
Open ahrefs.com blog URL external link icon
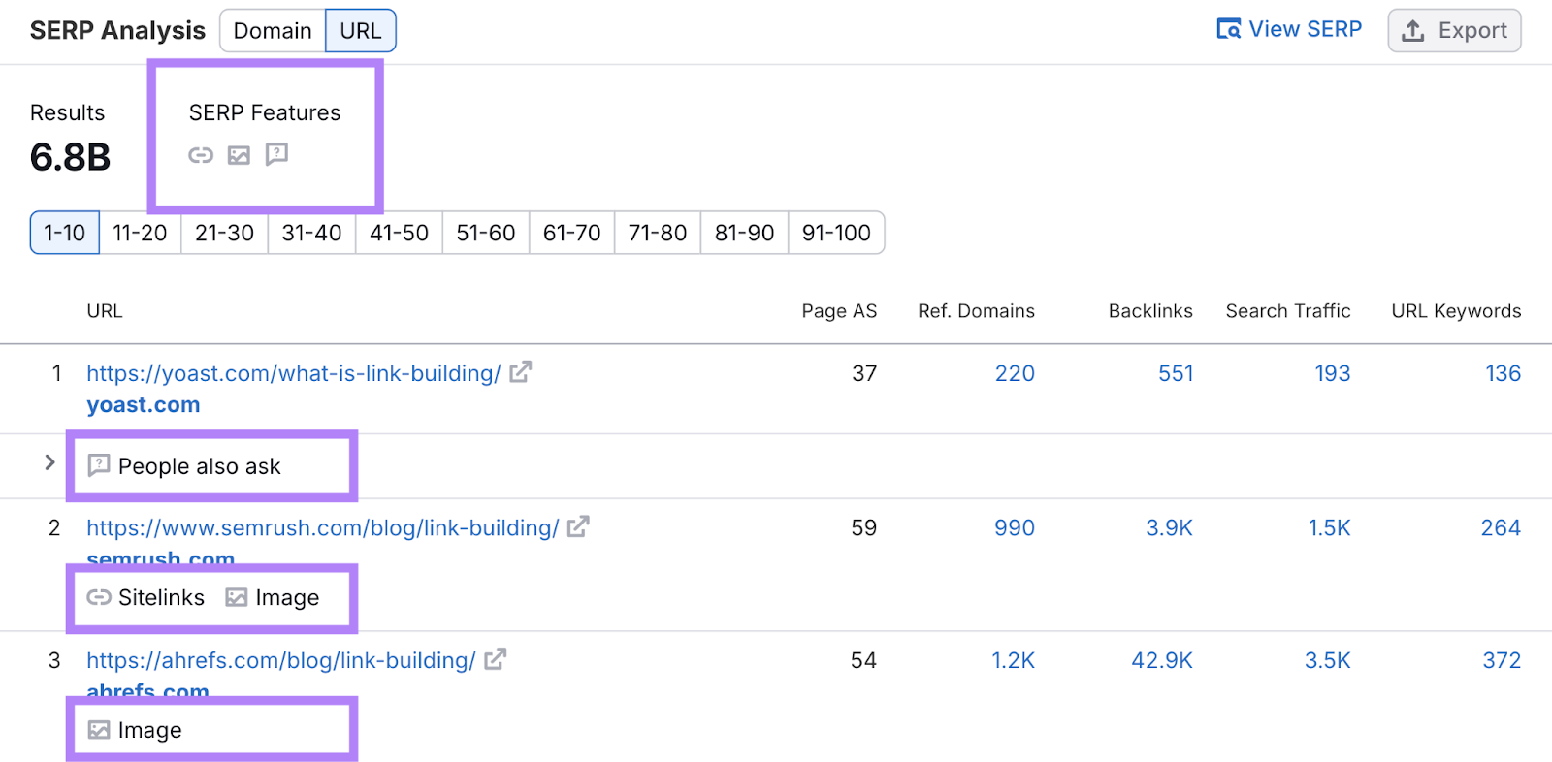point(496,659)
